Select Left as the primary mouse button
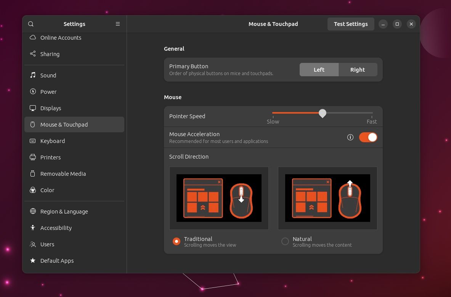 point(319,69)
